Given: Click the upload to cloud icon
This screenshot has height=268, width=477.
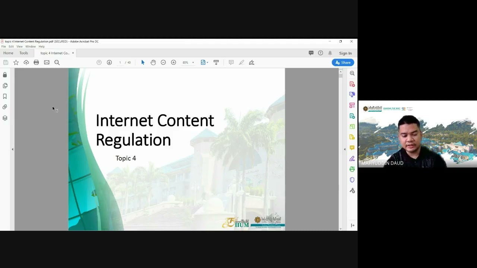Looking at the screenshot, I should point(26,63).
